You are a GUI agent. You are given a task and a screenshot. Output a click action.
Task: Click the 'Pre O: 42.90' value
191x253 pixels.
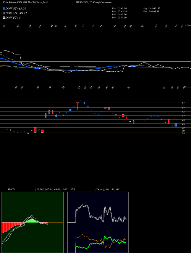(119, 8)
